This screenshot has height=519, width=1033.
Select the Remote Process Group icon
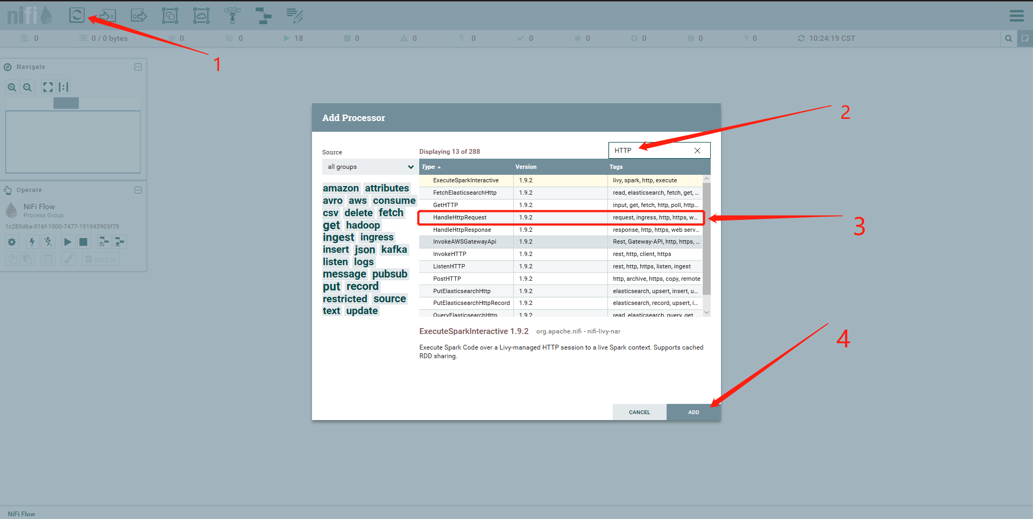(x=201, y=15)
